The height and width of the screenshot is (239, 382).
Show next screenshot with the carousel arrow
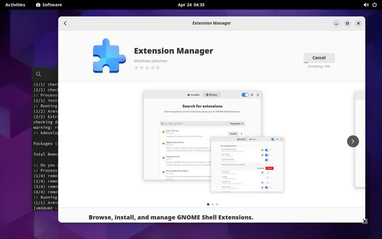coord(353,141)
